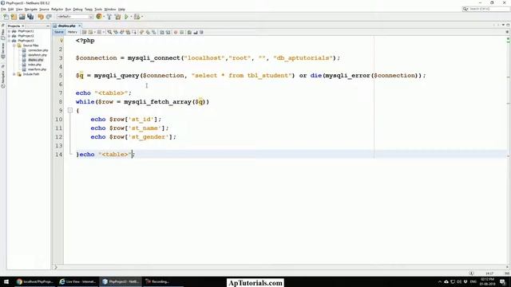Image resolution: width=511 pixels, height=287 pixels.
Task: Click the Start Macro Recording red icon
Action: click(x=176, y=32)
